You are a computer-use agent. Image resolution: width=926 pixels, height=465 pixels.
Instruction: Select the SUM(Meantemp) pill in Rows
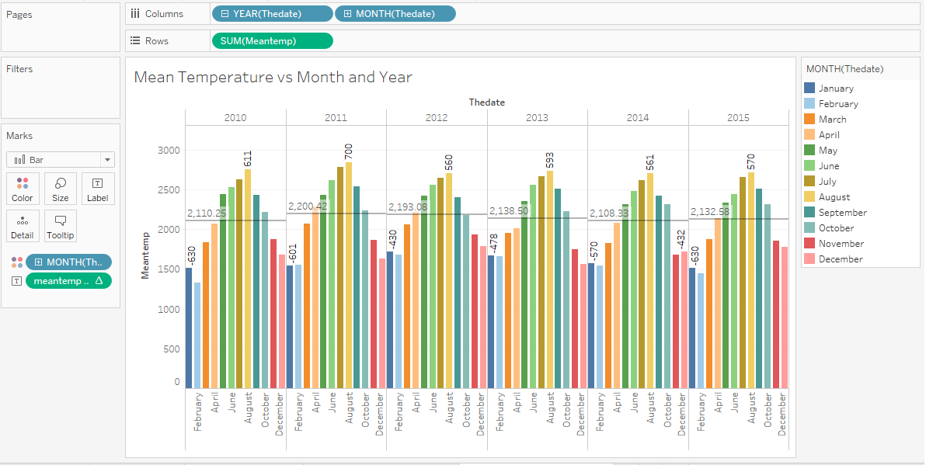tap(272, 41)
